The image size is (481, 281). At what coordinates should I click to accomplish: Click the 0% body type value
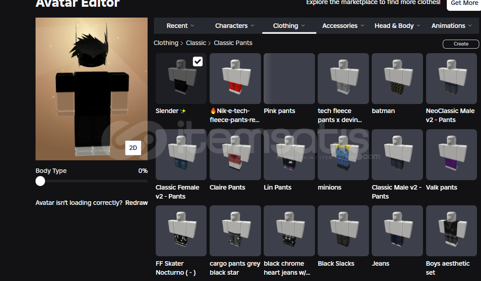[x=143, y=171]
